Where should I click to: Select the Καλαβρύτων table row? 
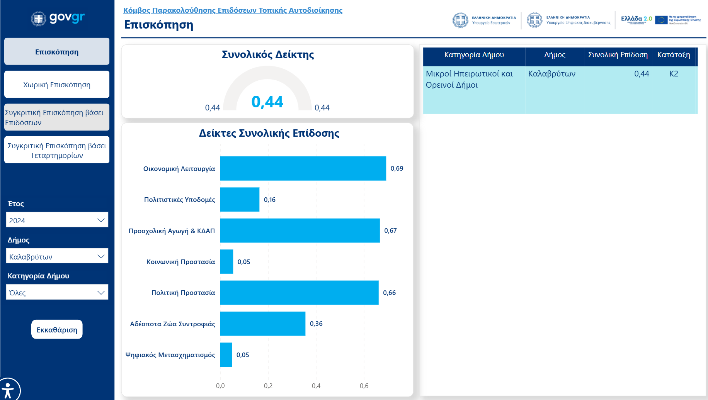coord(551,74)
